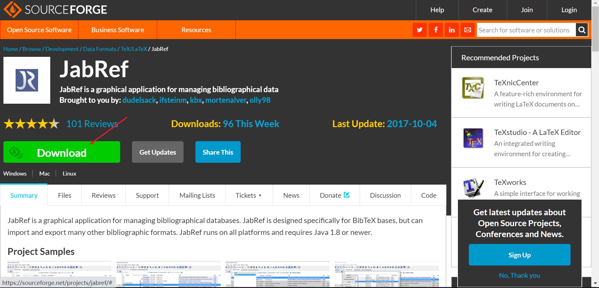Click the scrollbar down arrow
Image resolution: width=599 pixels, height=288 pixels.
(596, 284)
